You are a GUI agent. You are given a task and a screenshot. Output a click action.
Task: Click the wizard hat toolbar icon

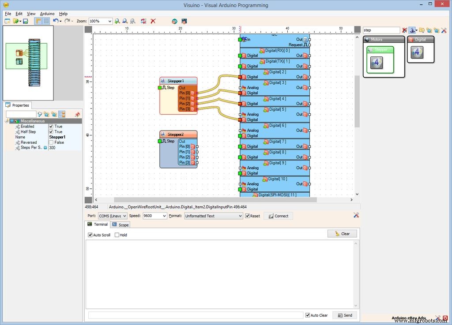412,30
